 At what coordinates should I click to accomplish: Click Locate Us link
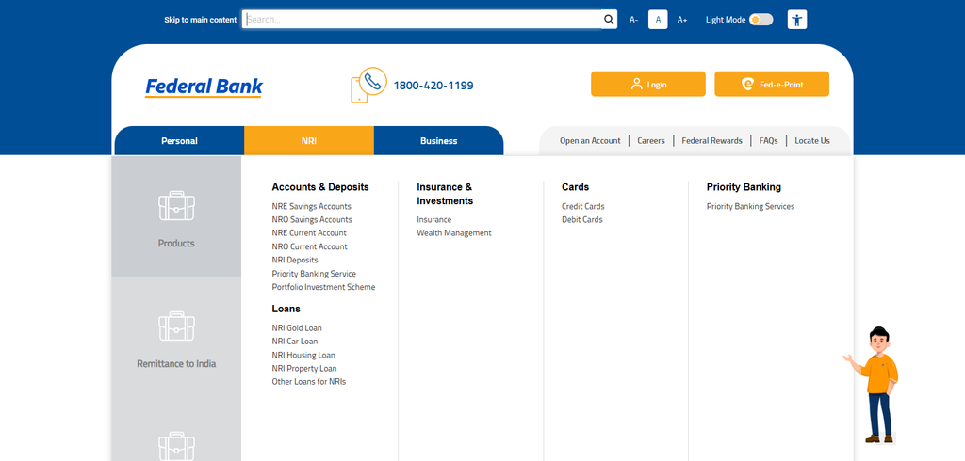click(812, 141)
